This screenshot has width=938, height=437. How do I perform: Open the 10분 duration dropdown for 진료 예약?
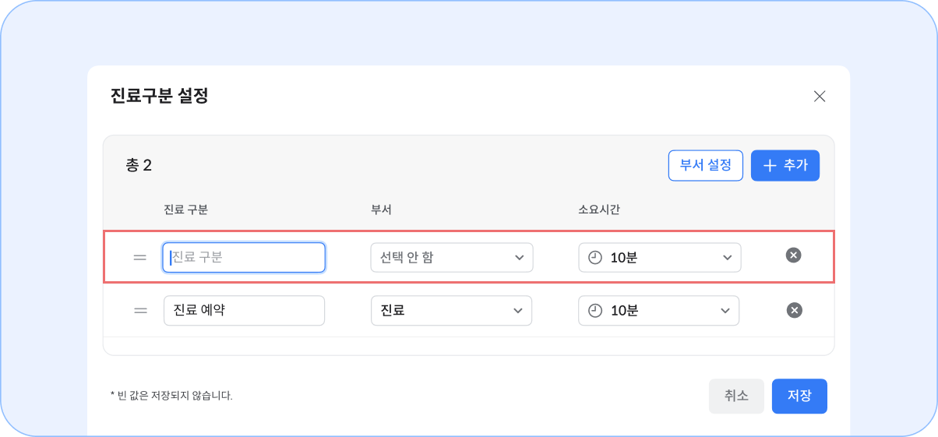click(x=659, y=310)
